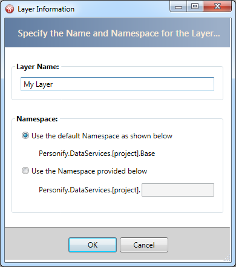The image size is (236, 267).
Task: Click 'Specify the Name and Namespace' header text
Action: 119,33
